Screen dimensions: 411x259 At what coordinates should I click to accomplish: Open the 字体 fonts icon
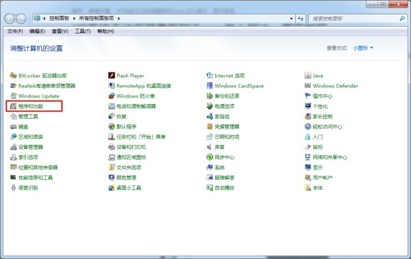tap(308, 188)
